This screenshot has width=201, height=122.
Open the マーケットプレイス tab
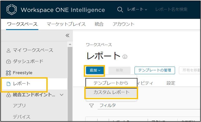[66, 24]
